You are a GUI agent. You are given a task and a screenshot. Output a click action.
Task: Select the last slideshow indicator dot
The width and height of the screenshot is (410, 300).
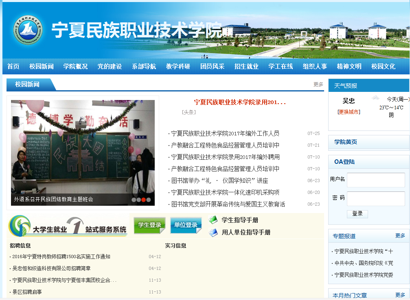click(x=149, y=200)
